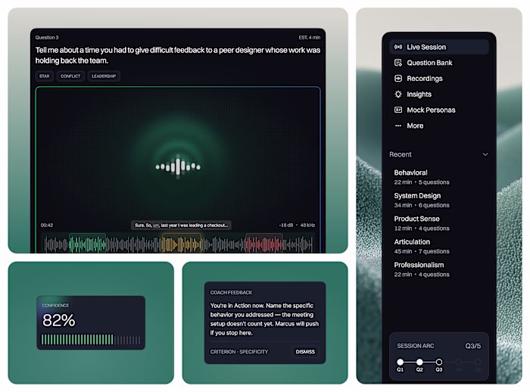
Task: Click the Question 3 label
Action: pyautogui.click(x=47, y=38)
